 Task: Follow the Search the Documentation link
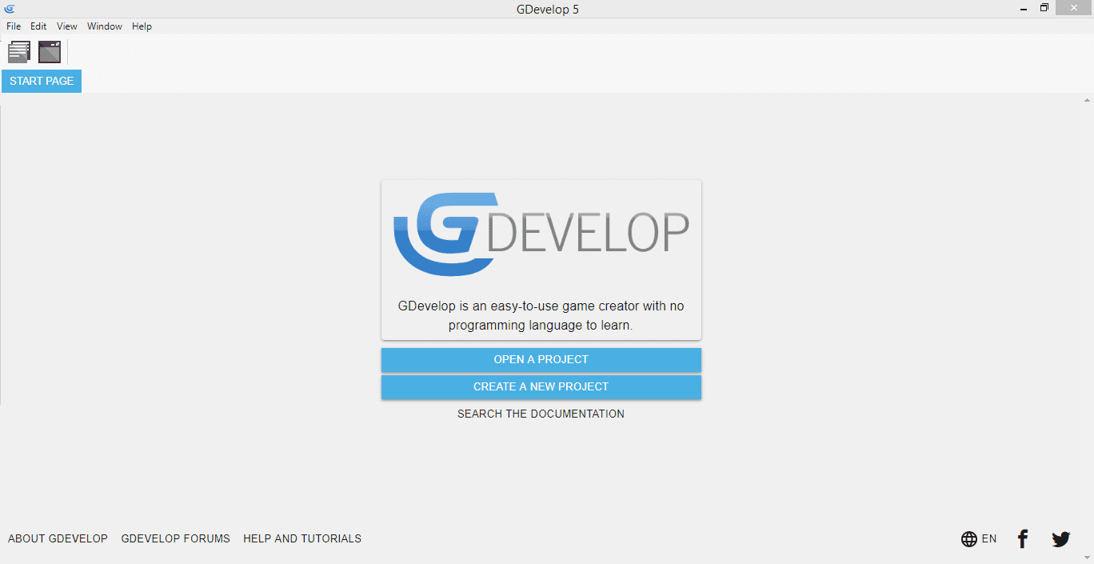pos(541,414)
